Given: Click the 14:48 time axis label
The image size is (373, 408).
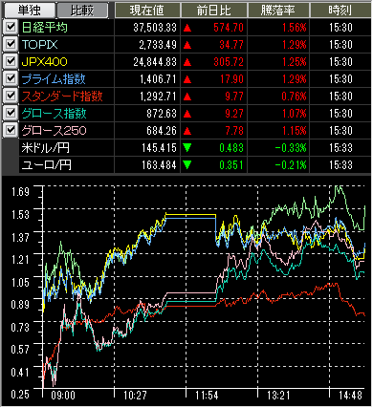Looking at the screenshot, I should point(351,396).
